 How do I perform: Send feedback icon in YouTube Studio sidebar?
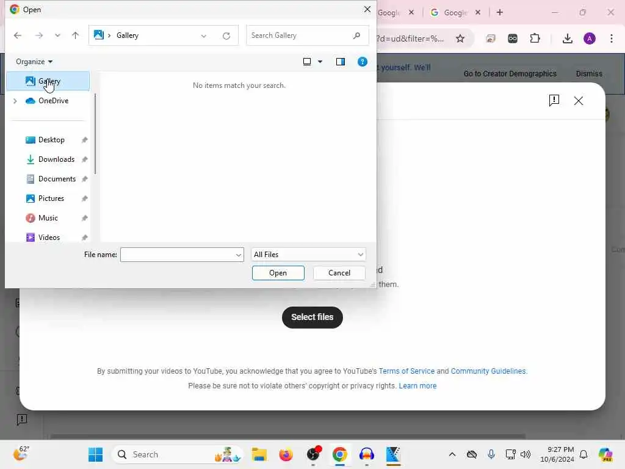(22, 420)
